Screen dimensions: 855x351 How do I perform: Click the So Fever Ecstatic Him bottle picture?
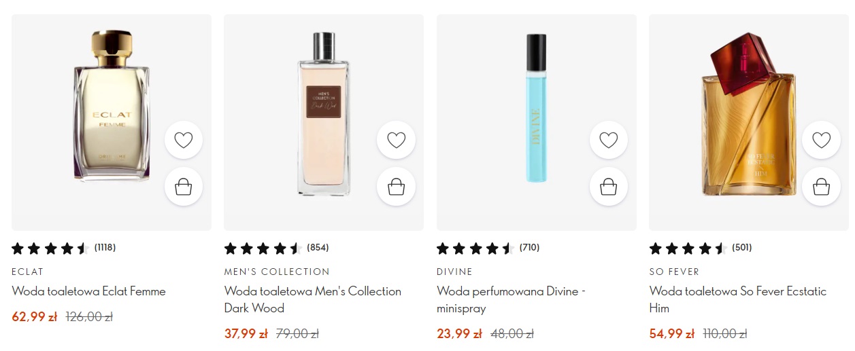(748, 115)
